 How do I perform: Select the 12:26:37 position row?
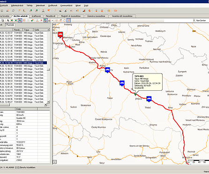tap(23, 33)
